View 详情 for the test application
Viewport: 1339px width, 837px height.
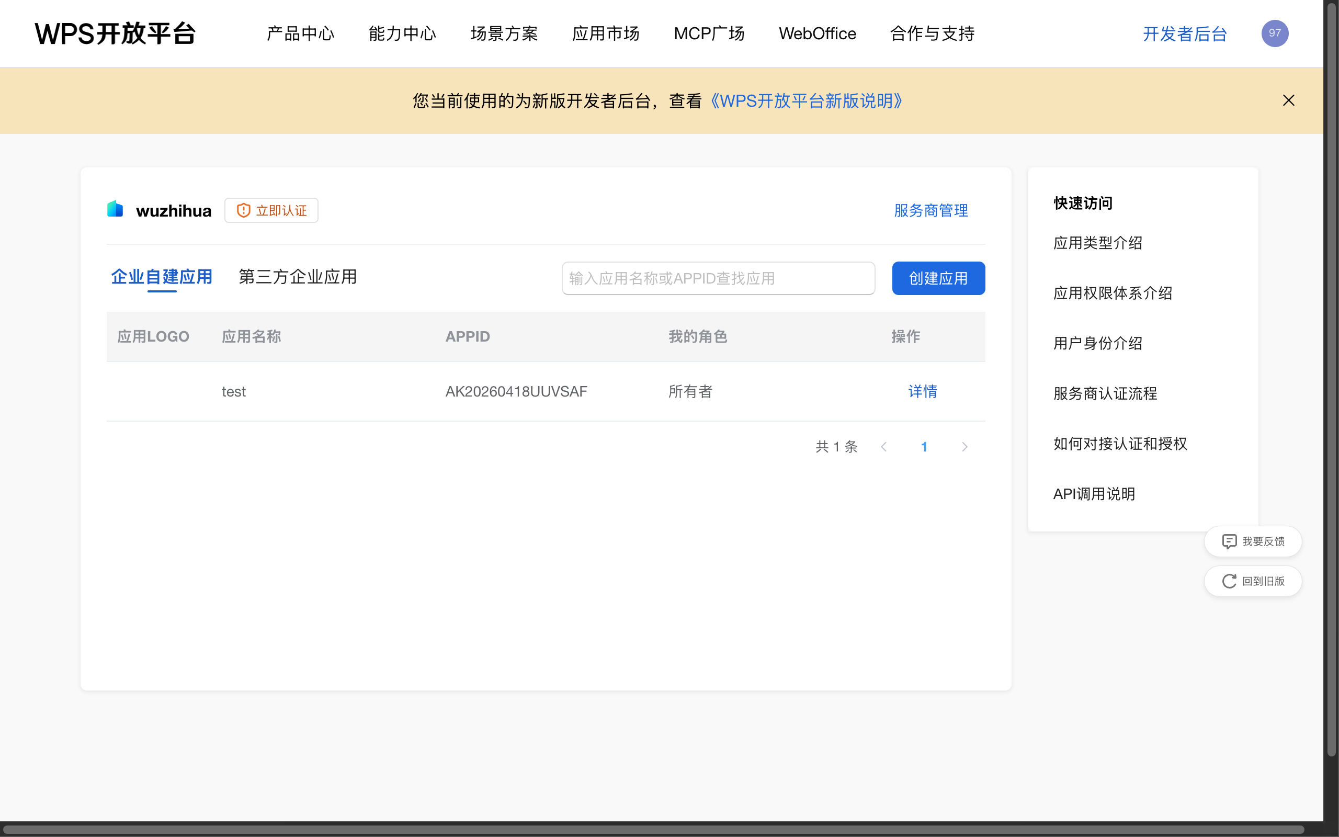pos(922,391)
